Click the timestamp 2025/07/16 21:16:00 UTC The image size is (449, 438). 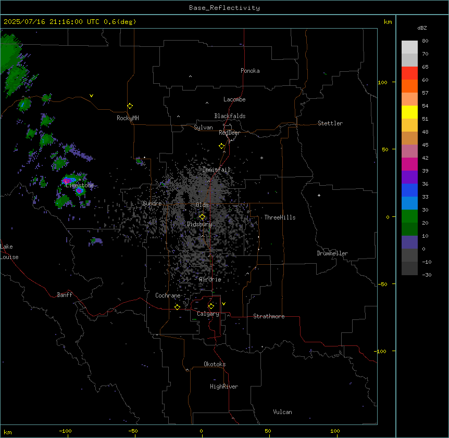(51, 22)
